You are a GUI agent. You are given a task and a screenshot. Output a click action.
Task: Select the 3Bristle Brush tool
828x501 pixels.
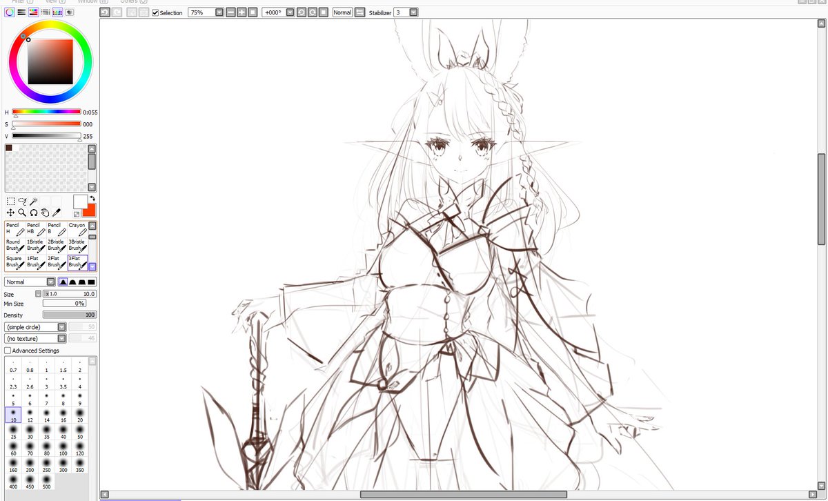point(77,246)
